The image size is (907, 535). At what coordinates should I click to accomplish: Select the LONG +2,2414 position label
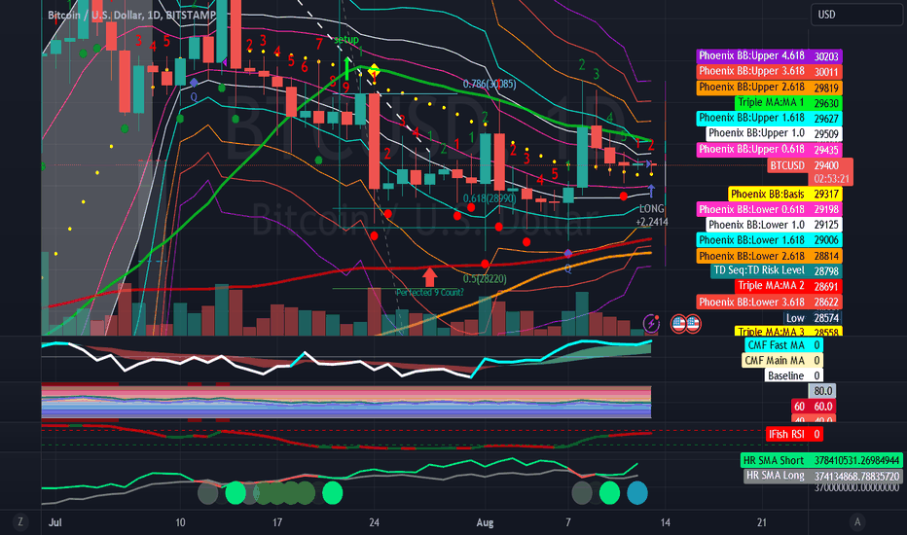point(652,215)
